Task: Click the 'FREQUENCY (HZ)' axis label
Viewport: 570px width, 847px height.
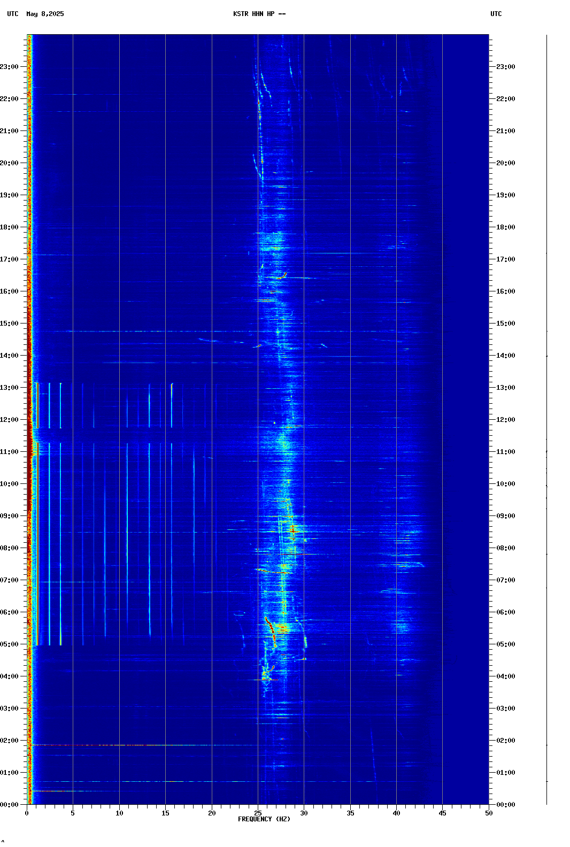Action: (x=264, y=819)
